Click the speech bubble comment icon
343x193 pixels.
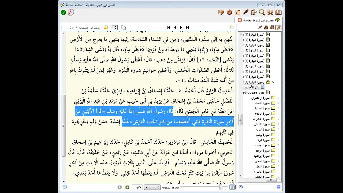(65, 187)
